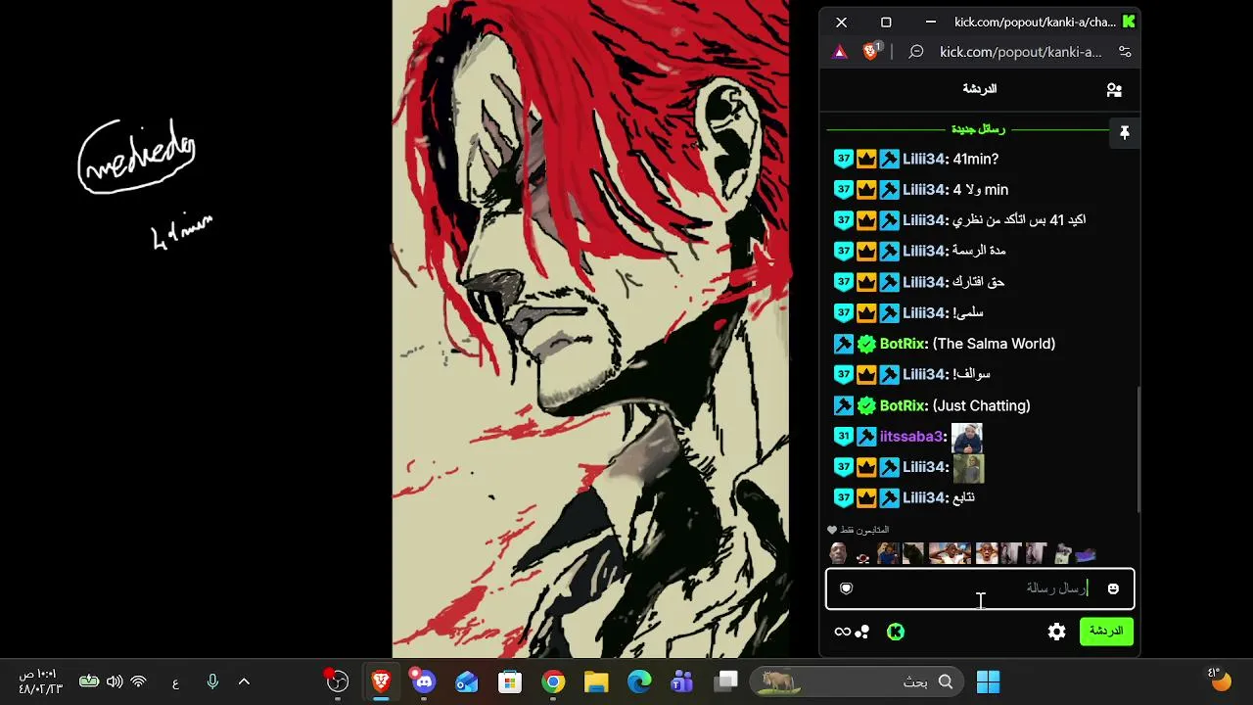Open the green Kick K icon below input

click(x=896, y=632)
